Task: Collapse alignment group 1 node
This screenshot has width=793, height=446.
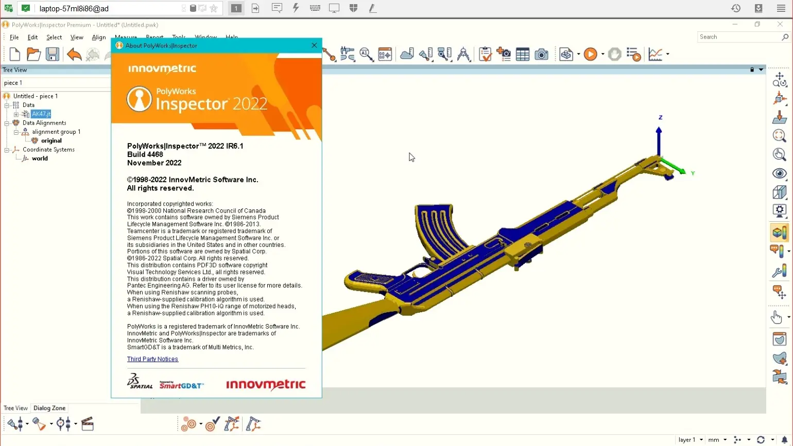Action: coord(16,132)
